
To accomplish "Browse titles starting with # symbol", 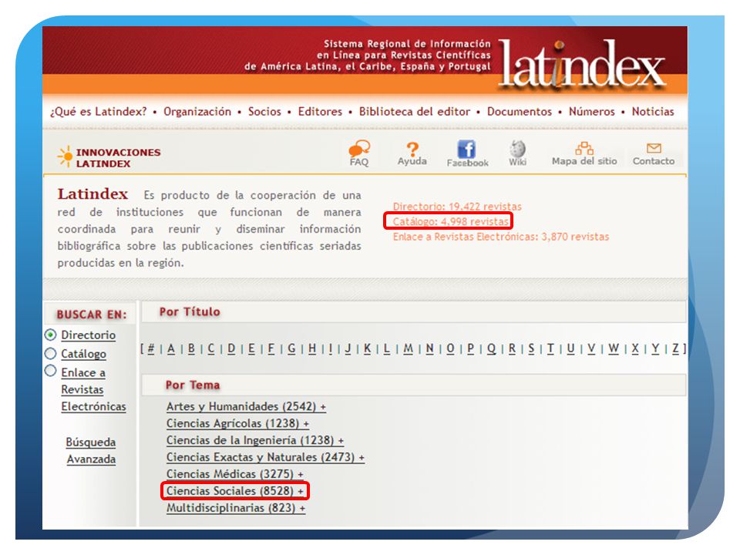I will pyautogui.click(x=151, y=348).
